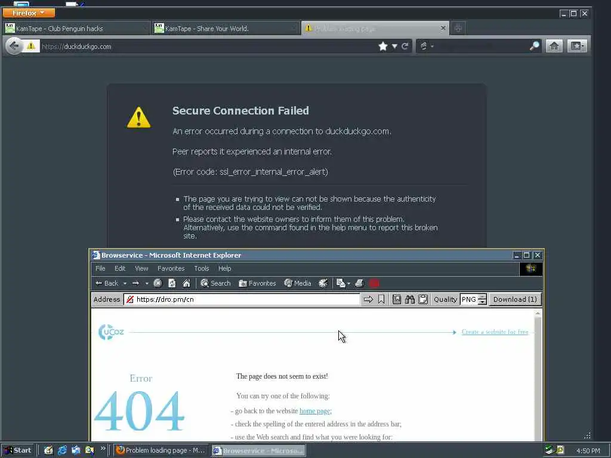611x458 pixels.
Task: Click the warning site identity icon in Firefox URL bar
Action: point(31,47)
